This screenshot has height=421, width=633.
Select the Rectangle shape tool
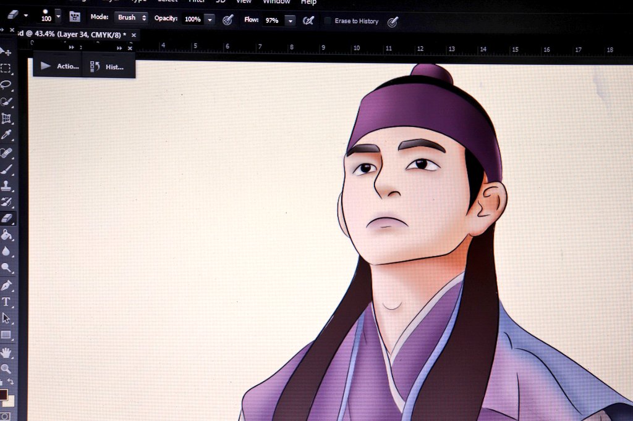coord(6,335)
